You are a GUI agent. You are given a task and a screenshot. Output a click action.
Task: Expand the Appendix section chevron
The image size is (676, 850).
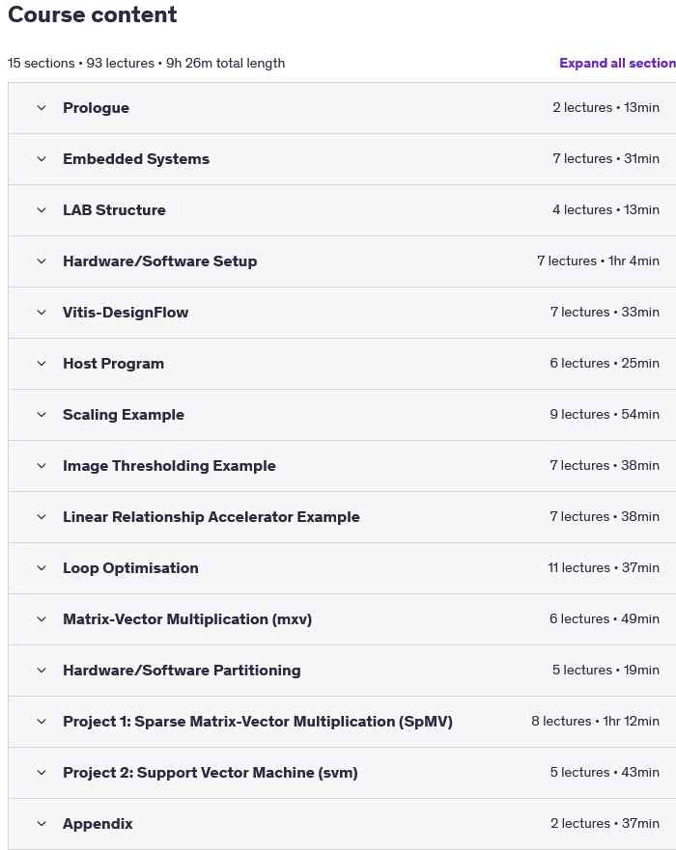pyautogui.click(x=42, y=823)
